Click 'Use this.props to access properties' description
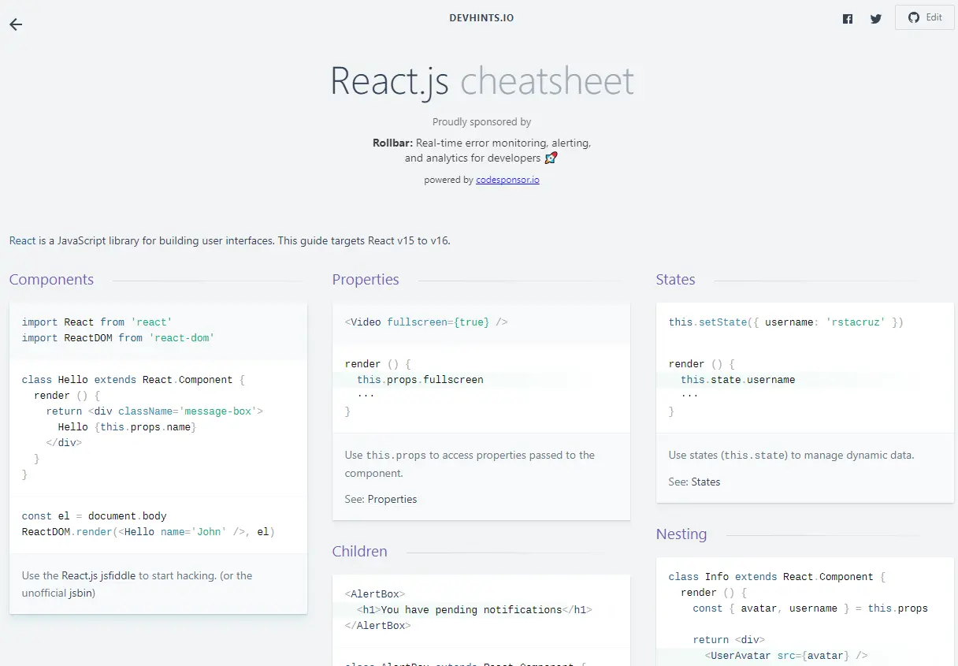The width and height of the screenshot is (958, 666). [x=470, y=464]
